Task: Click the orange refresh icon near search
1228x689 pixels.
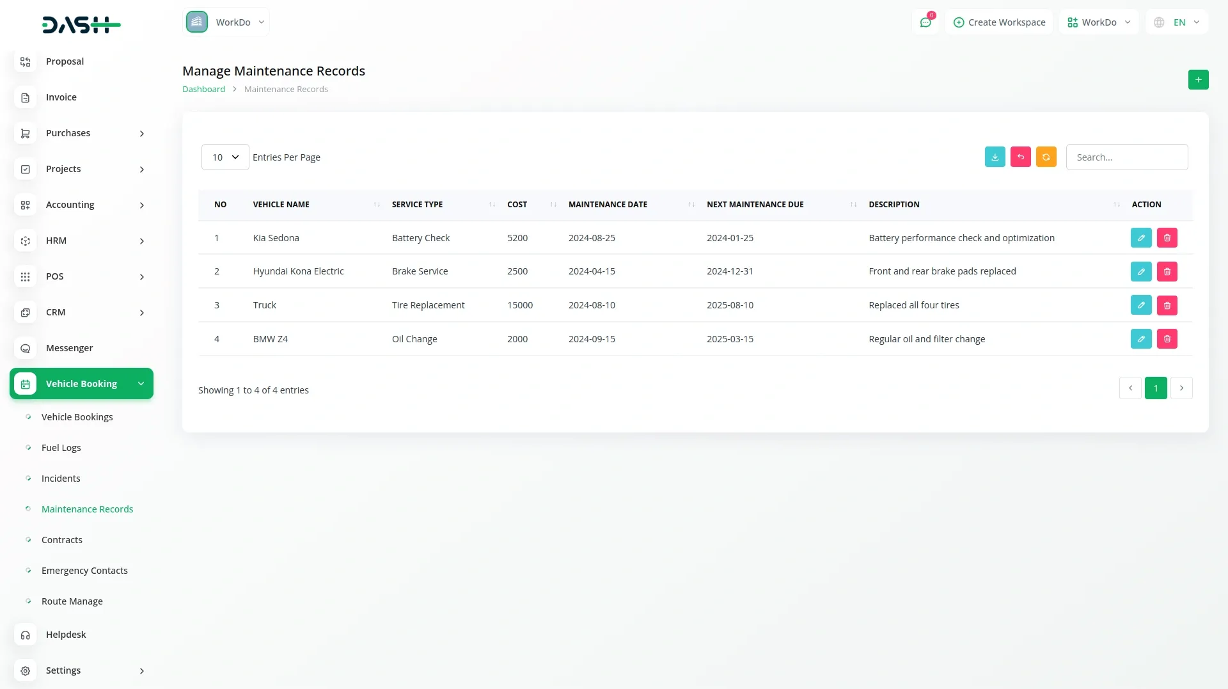Action: click(1046, 157)
